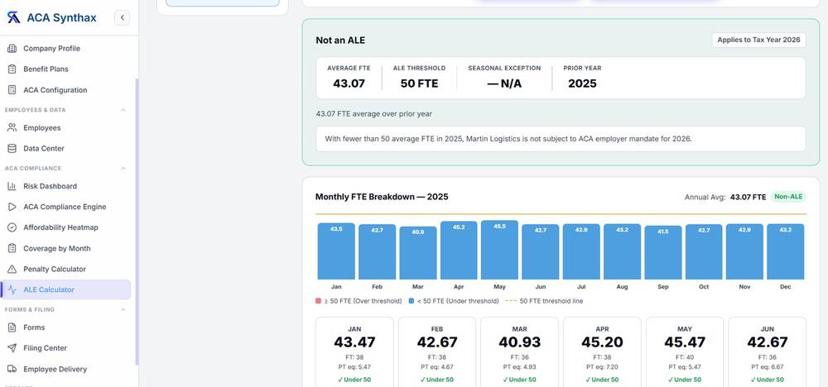The height and width of the screenshot is (387, 828).
Task: Click the Penalty Calculator warning triangle icon
Action: (12, 270)
